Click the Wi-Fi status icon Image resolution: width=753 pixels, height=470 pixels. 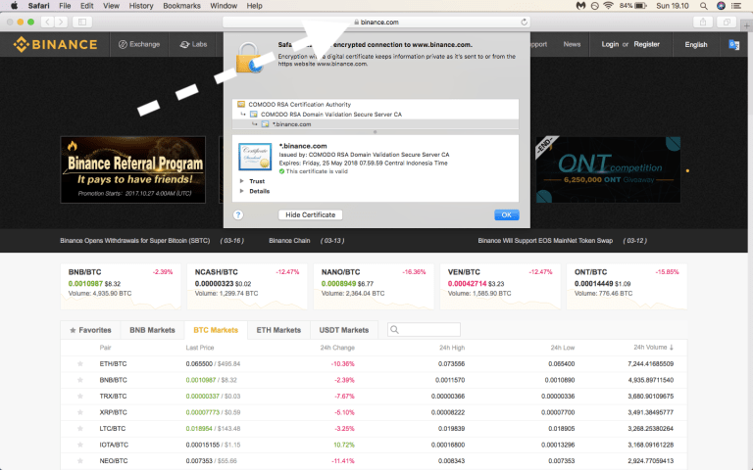point(609,6)
